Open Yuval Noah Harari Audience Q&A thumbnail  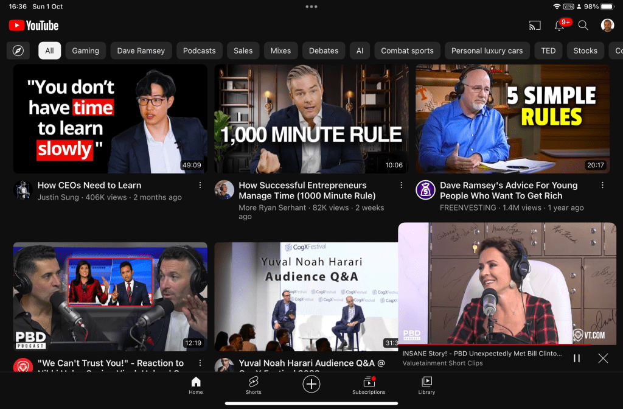(x=306, y=296)
